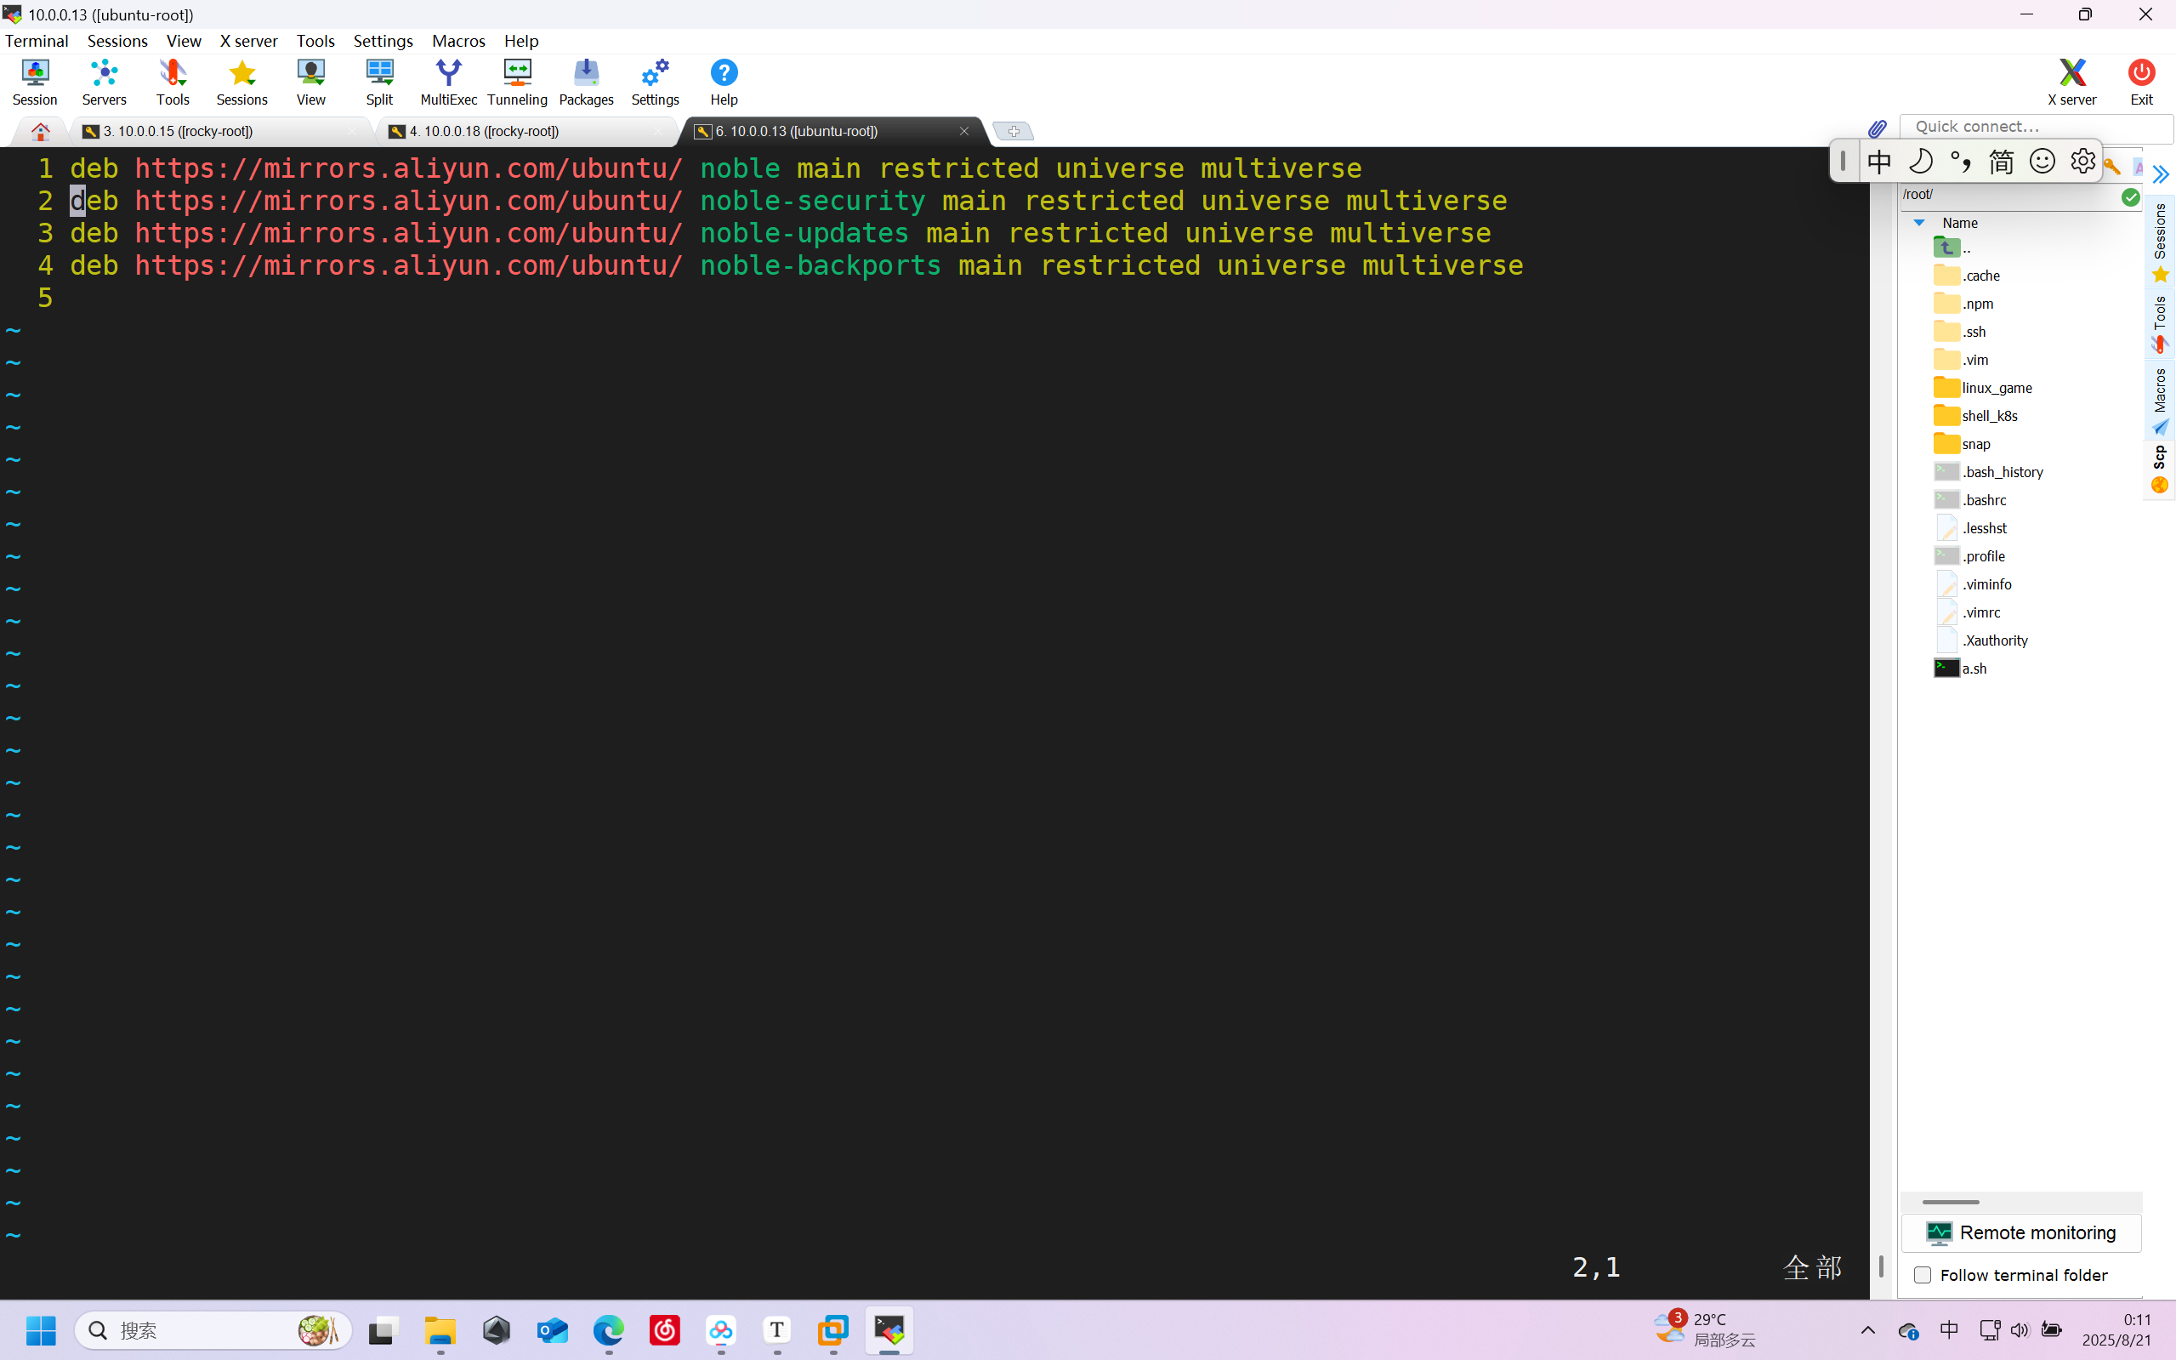Image resolution: width=2176 pixels, height=1360 pixels.
Task: Click the paperclip attach icon
Action: coord(1877,129)
